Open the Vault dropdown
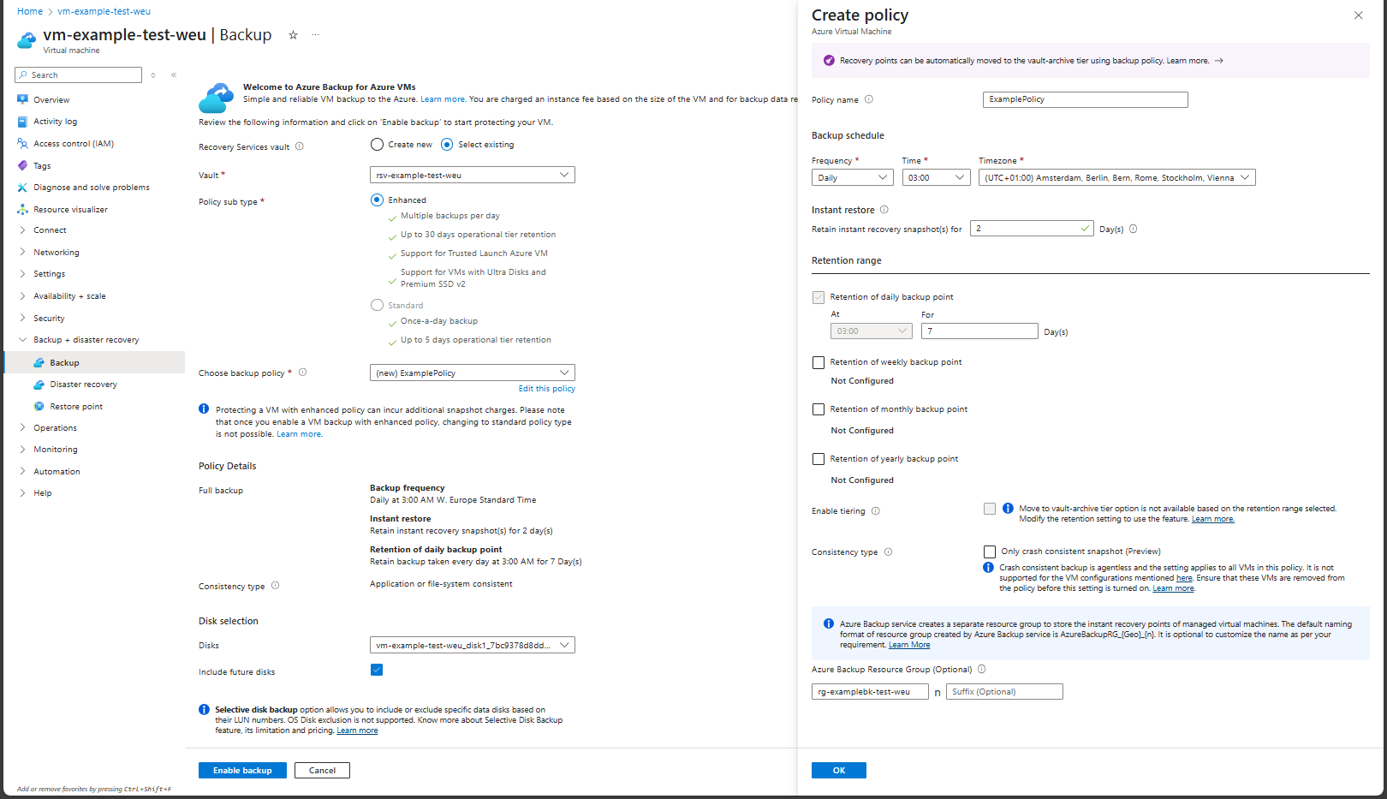The image size is (1387, 799). [x=473, y=175]
